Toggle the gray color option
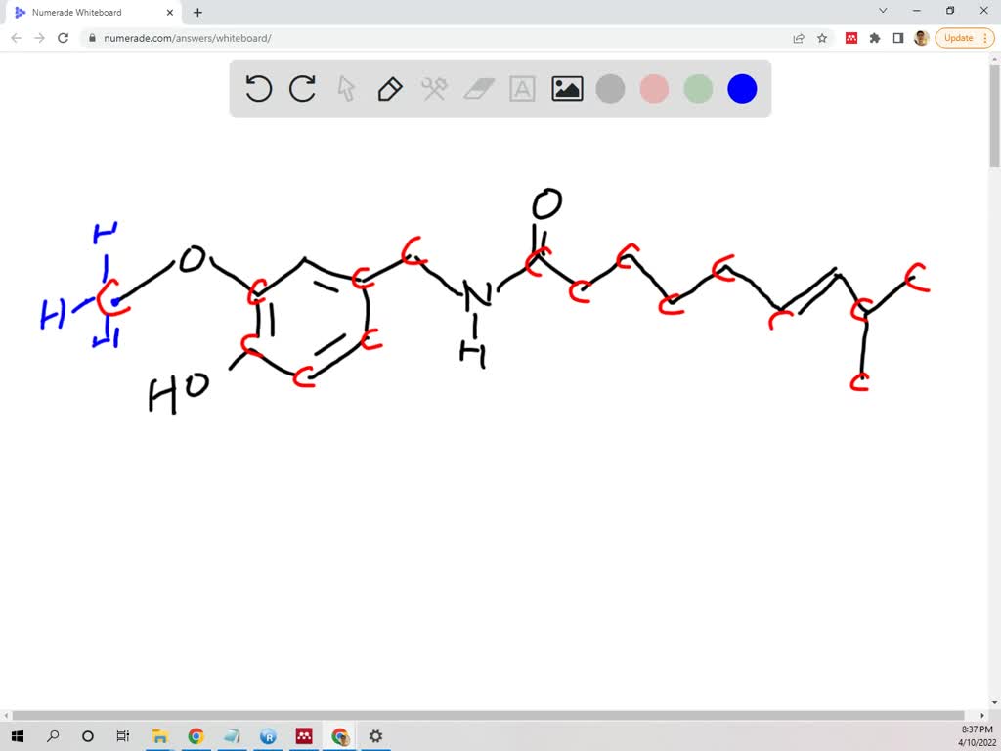 [609, 88]
